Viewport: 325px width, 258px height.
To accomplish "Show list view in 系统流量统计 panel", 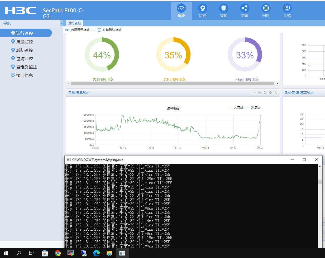I will tap(260, 93).
